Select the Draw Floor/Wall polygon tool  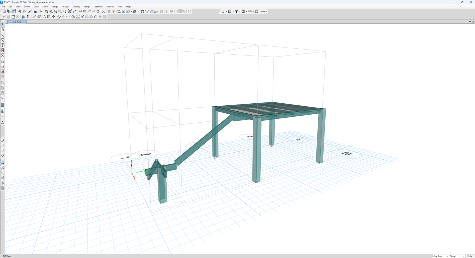[2, 61]
